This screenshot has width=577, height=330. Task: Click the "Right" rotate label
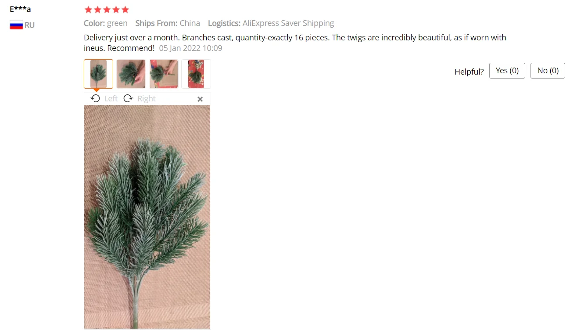click(x=147, y=99)
